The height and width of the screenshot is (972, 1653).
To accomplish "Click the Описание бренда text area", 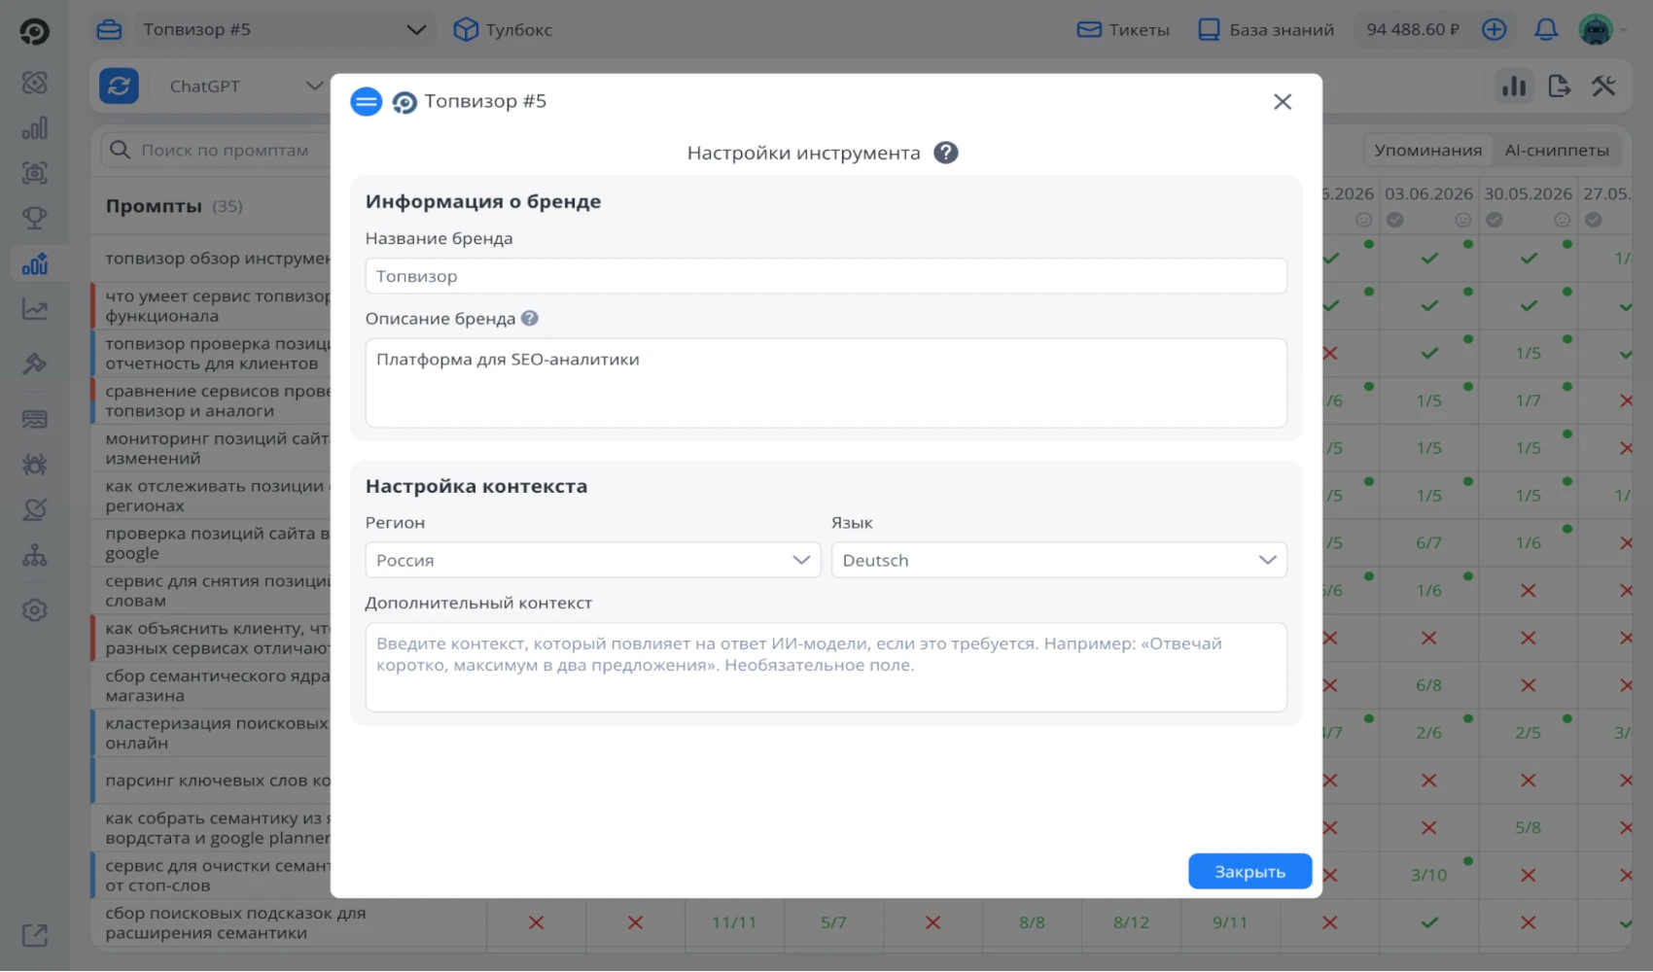I will (x=826, y=383).
